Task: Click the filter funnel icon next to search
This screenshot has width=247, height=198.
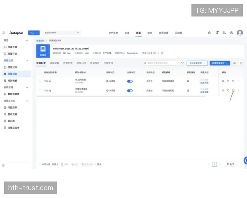Action: (182, 63)
